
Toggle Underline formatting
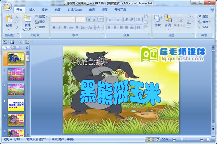tap(65, 27)
